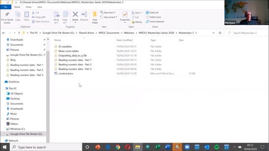Open Google Chrome from taskbar
269x151 pixels.
(x=118, y=147)
